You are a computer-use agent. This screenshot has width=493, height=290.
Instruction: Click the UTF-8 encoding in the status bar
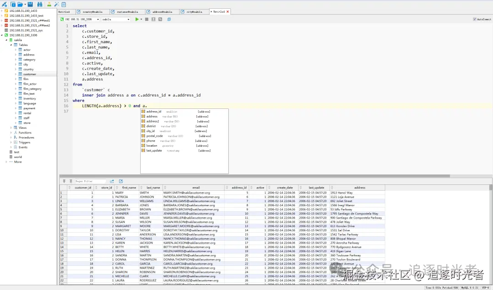485,287
